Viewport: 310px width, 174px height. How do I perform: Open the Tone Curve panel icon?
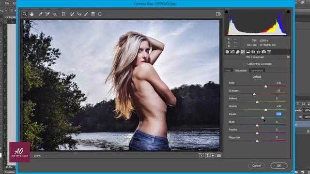232,52
